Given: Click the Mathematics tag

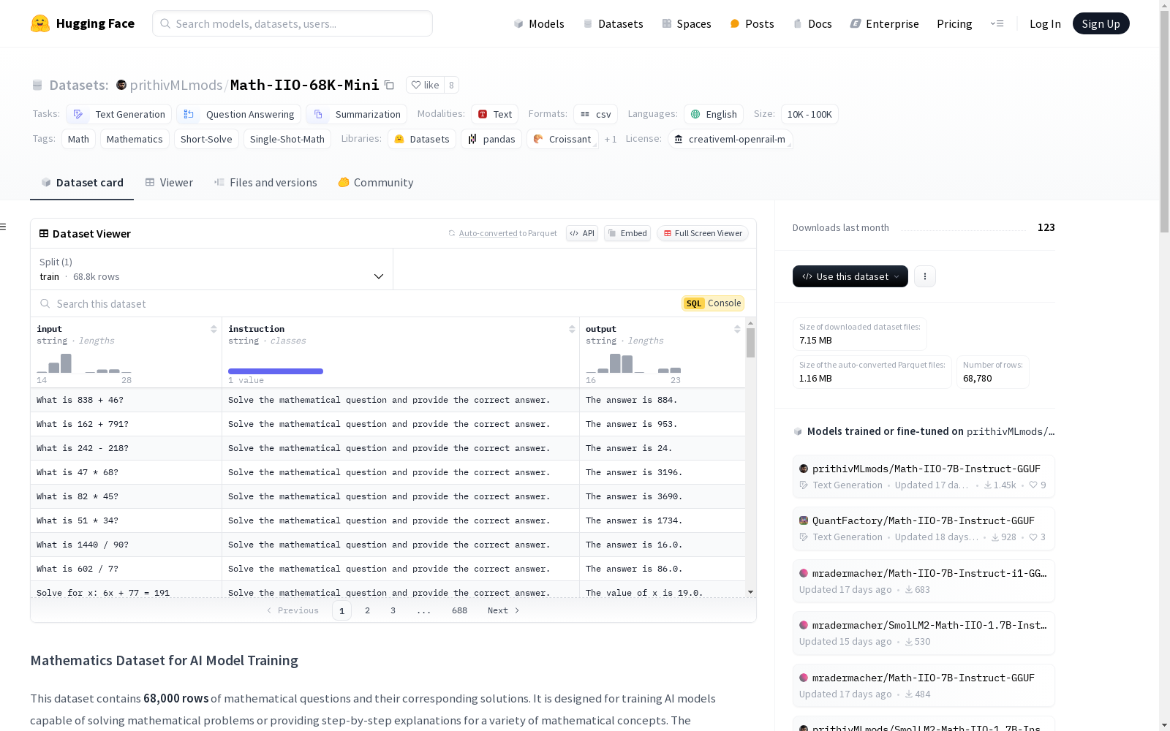Looking at the screenshot, I should click(135, 139).
